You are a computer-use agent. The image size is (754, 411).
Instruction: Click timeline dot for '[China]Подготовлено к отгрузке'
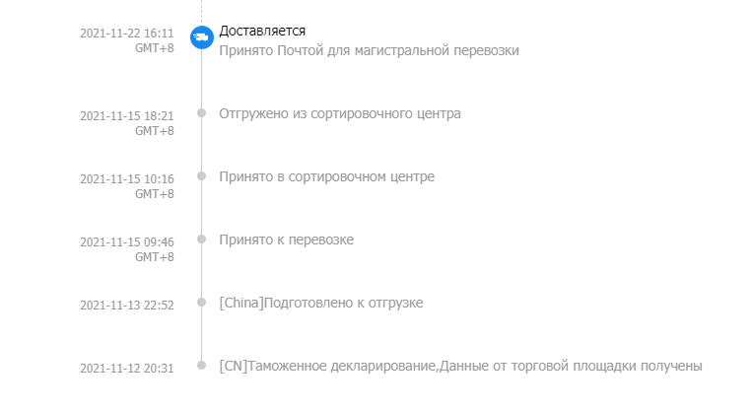point(201,302)
